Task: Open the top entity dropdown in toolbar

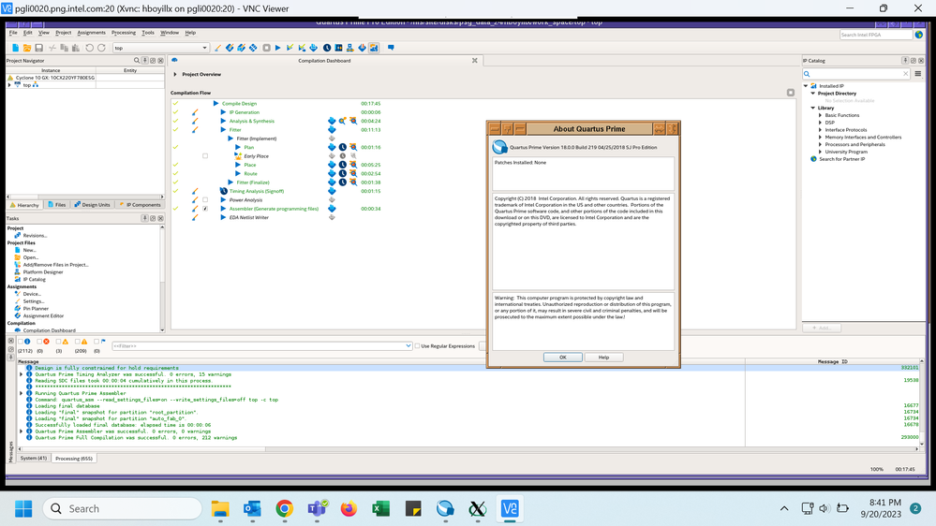Action: [x=204, y=48]
